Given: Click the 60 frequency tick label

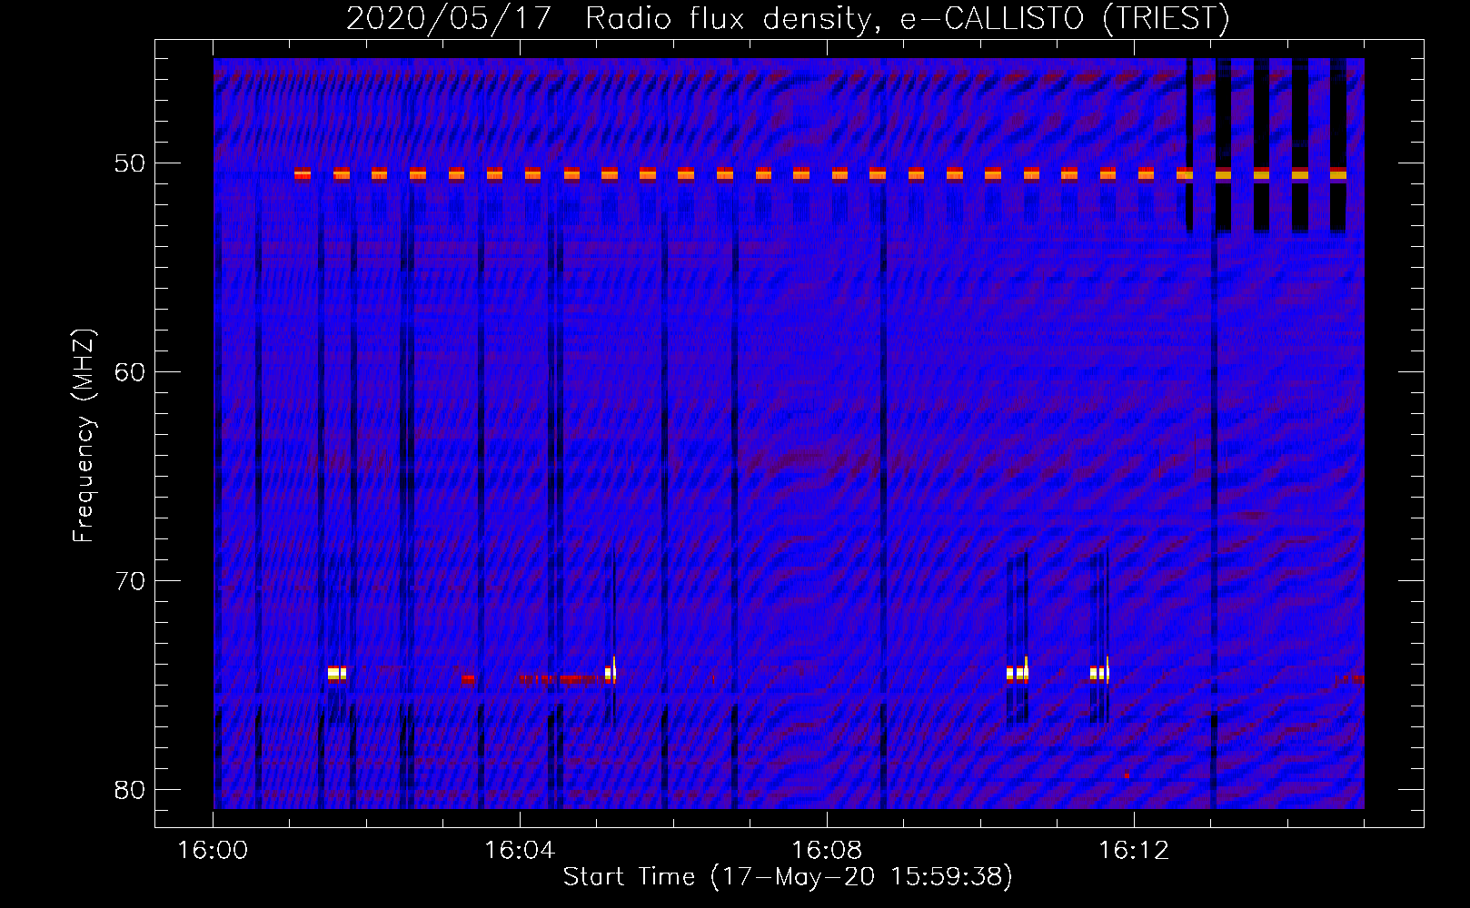Looking at the screenshot, I should (x=131, y=372).
